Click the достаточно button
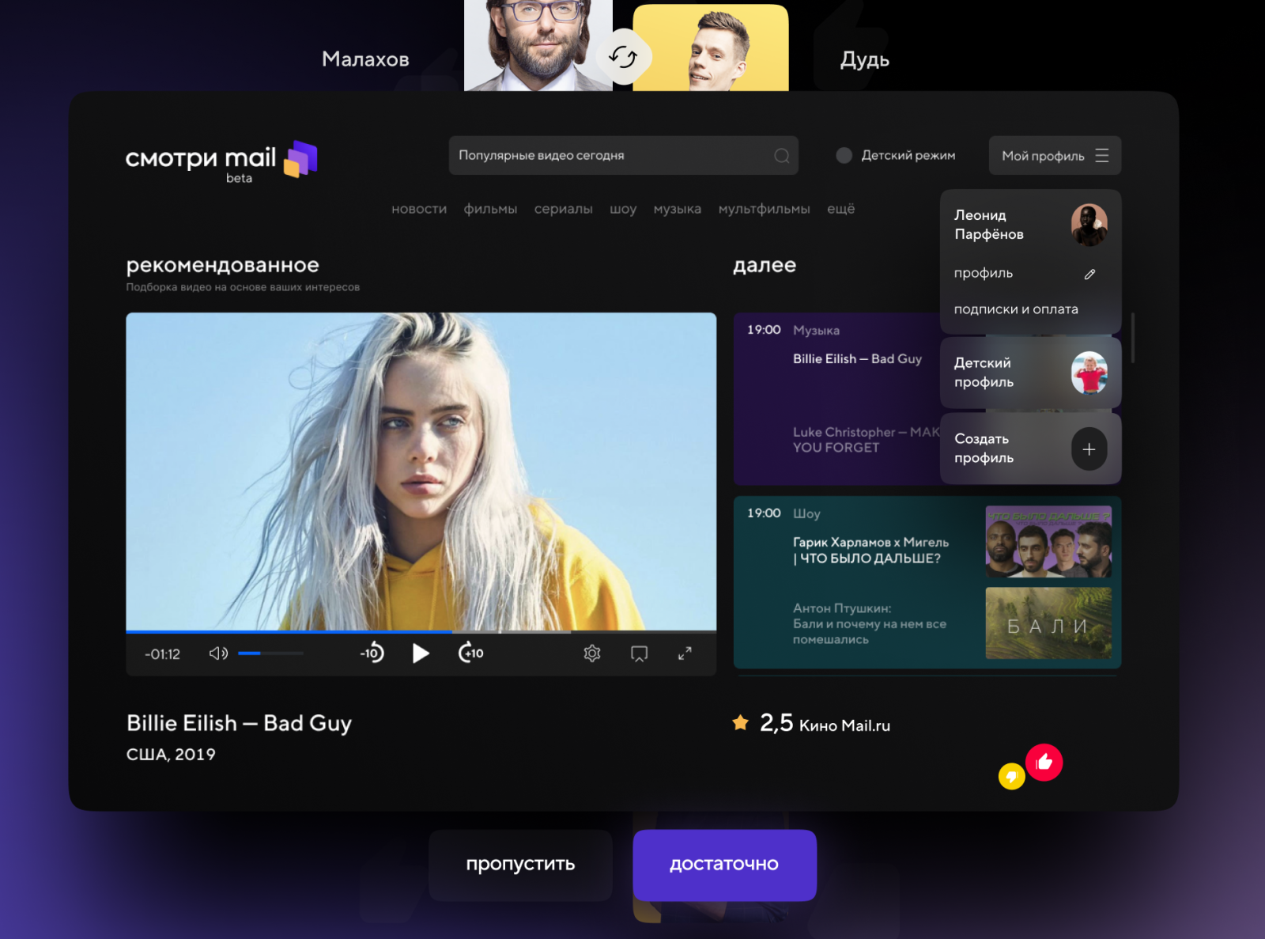Screen dimensions: 1265x939 coord(724,865)
